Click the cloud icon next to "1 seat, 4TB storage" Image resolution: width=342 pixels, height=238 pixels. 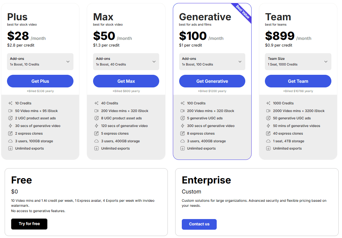point(268,141)
